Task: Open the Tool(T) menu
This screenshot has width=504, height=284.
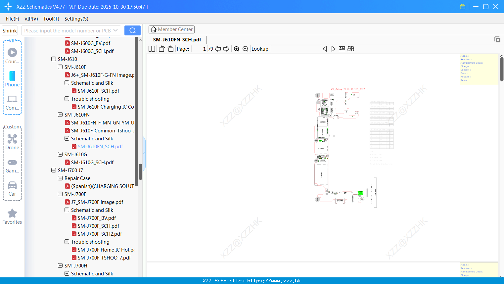Action: coord(51,19)
